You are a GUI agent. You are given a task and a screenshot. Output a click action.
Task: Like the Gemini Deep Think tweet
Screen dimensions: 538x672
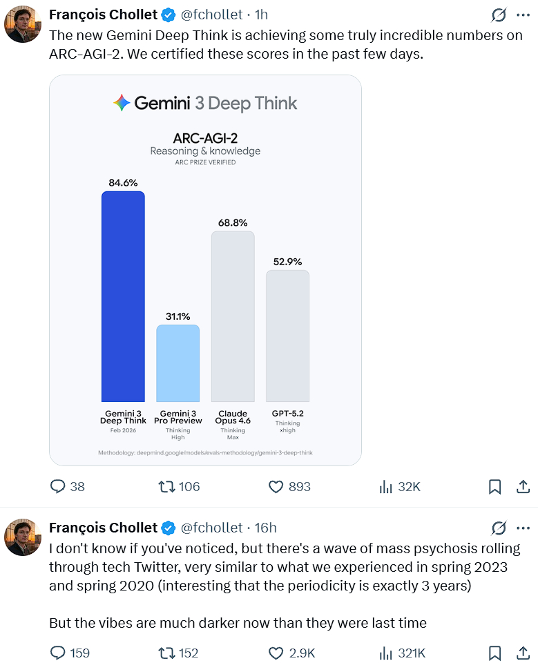coord(276,487)
